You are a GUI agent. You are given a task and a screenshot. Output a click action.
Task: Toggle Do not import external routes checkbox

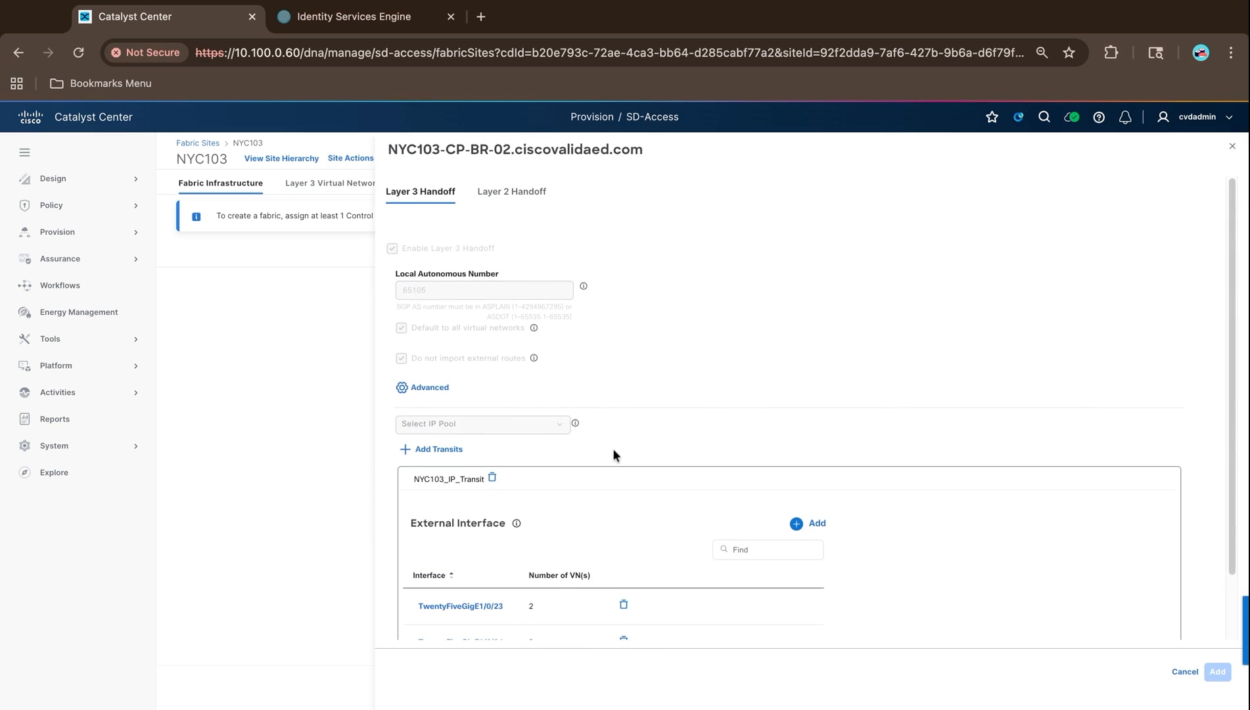pyautogui.click(x=402, y=358)
